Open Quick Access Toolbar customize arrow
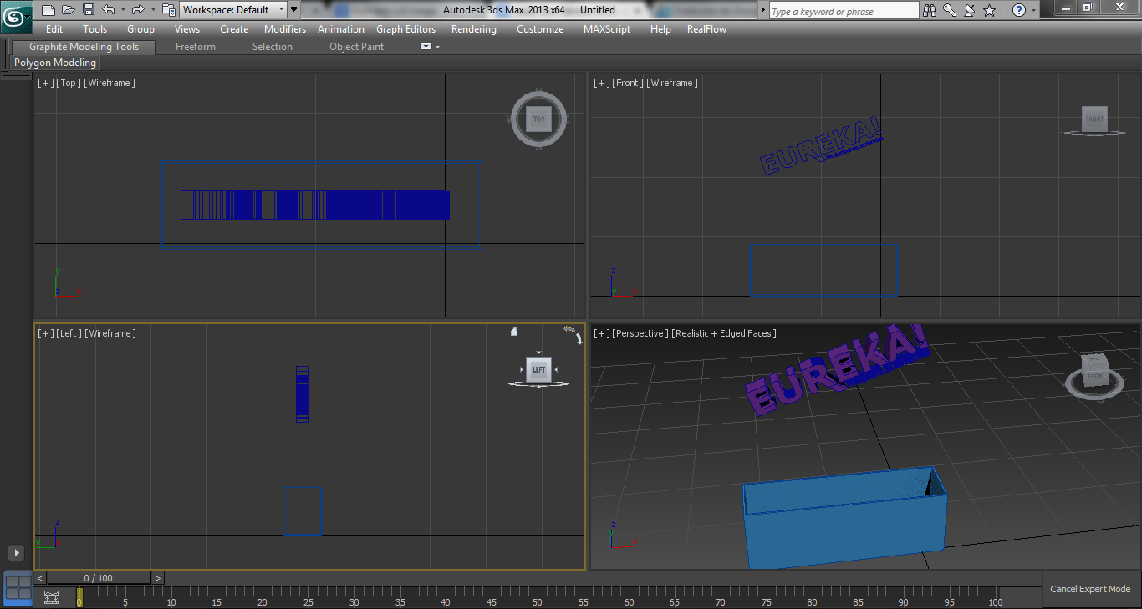Viewport: 1142px width, 609px height. tap(293, 10)
